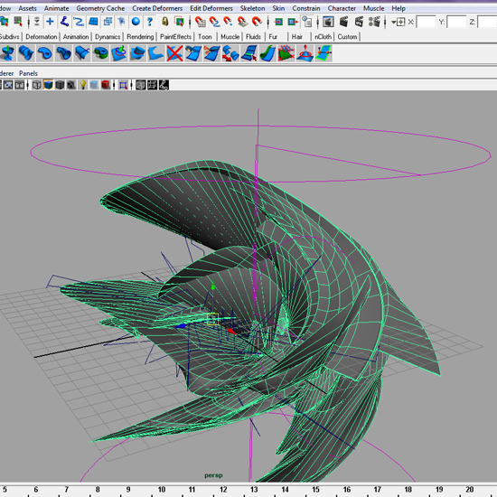The width and height of the screenshot is (497, 497).
Task: Click the Untrim surfaces red-X icon
Action: tap(174, 53)
